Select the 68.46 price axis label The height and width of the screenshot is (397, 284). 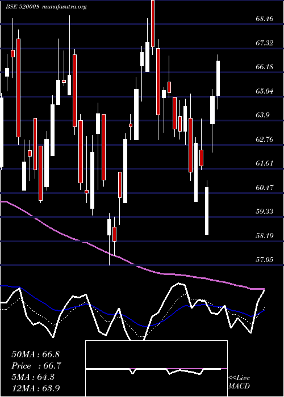[265, 19]
